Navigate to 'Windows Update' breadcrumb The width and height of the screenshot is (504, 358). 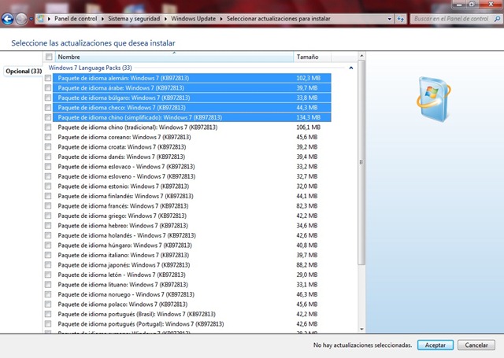pos(193,19)
